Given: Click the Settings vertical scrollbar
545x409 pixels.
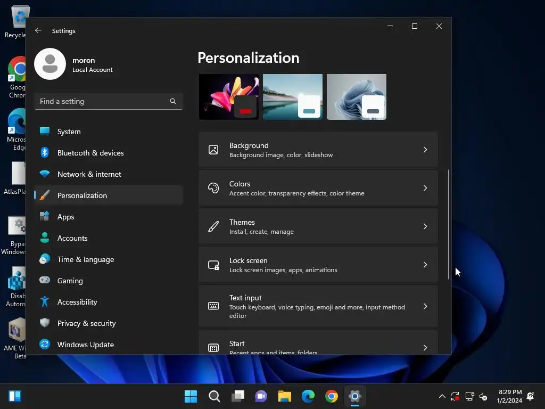Looking at the screenshot, I should 448,224.
